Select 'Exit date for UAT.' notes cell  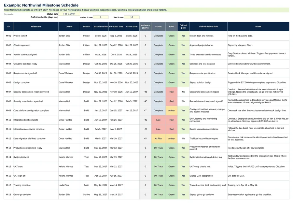258,176
